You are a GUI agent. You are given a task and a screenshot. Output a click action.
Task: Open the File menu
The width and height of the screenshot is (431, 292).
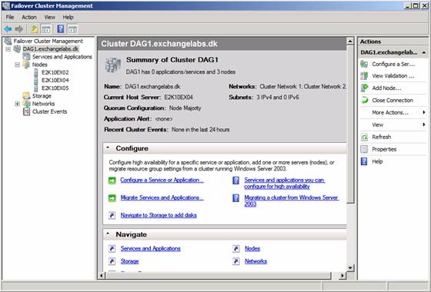(10, 17)
